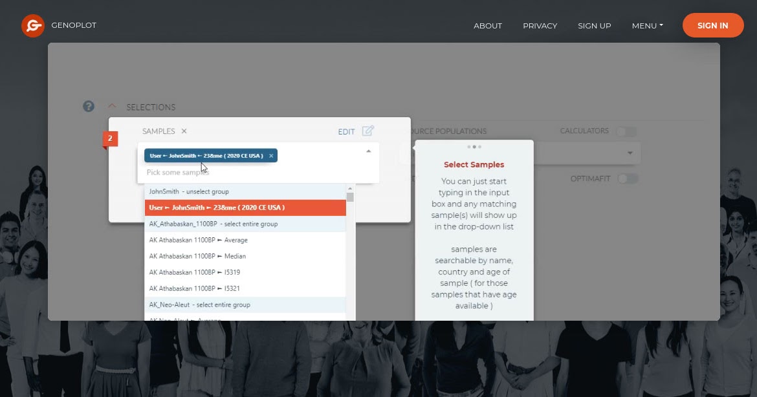Open the MENU dropdown in the navbar
757x397 pixels.
tap(647, 25)
